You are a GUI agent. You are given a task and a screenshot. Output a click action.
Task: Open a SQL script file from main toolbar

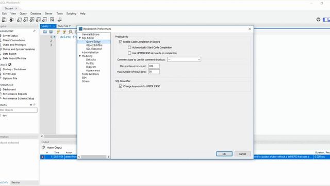4,20
